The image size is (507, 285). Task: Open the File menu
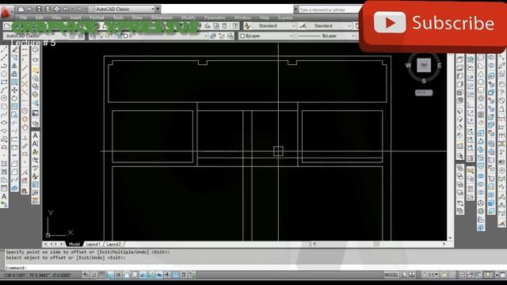point(24,17)
